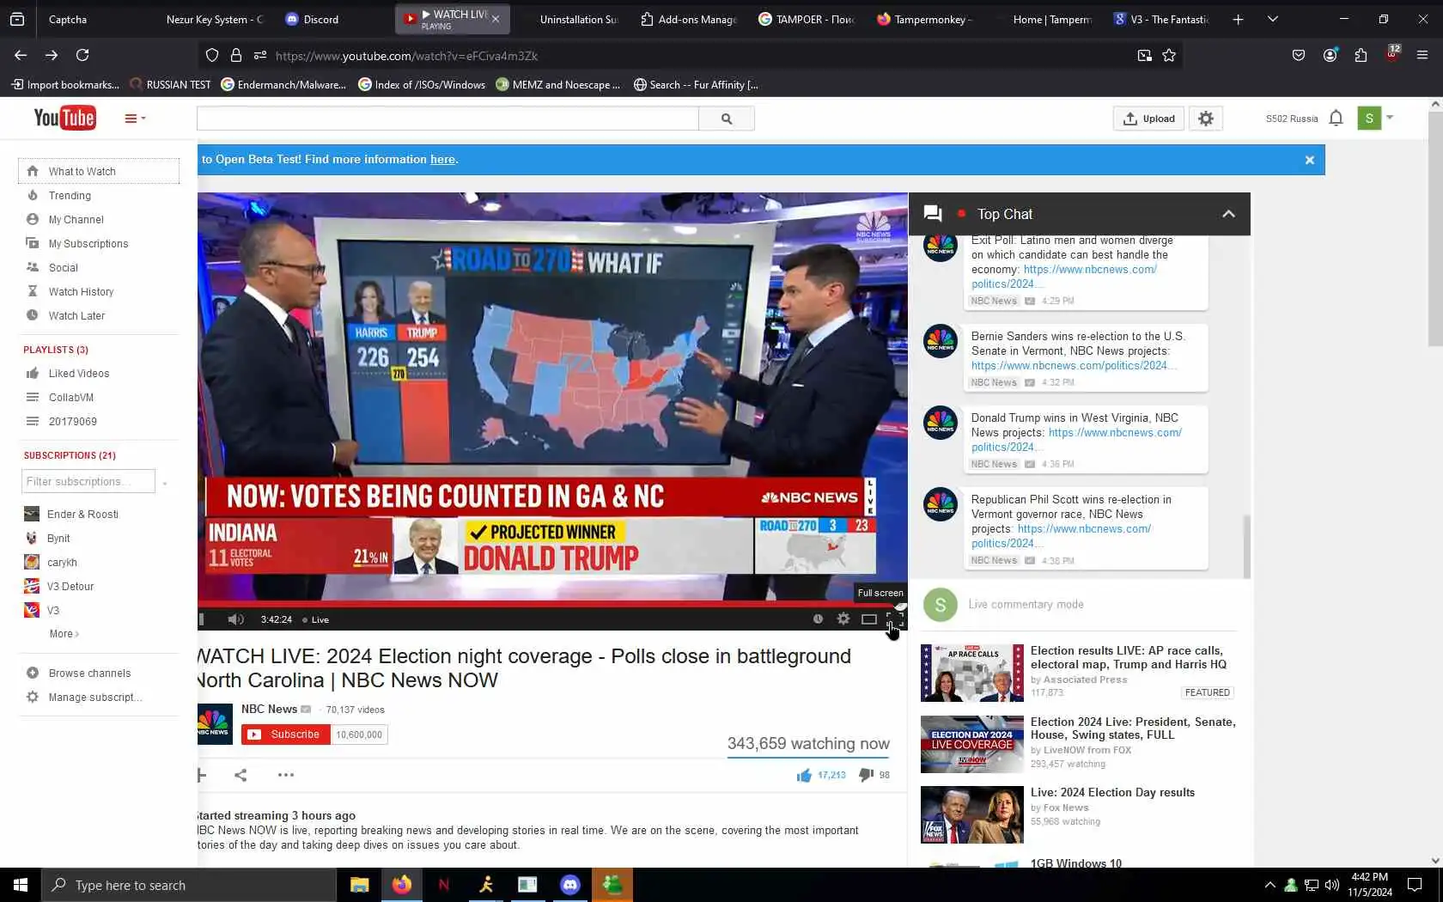Screen dimensions: 1443x902
Task: Go back to the previous page
Action: coord(21,56)
